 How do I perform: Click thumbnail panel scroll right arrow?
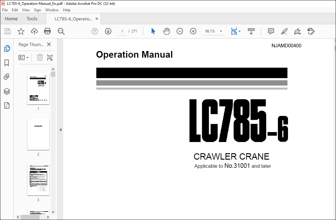pos(48,217)
